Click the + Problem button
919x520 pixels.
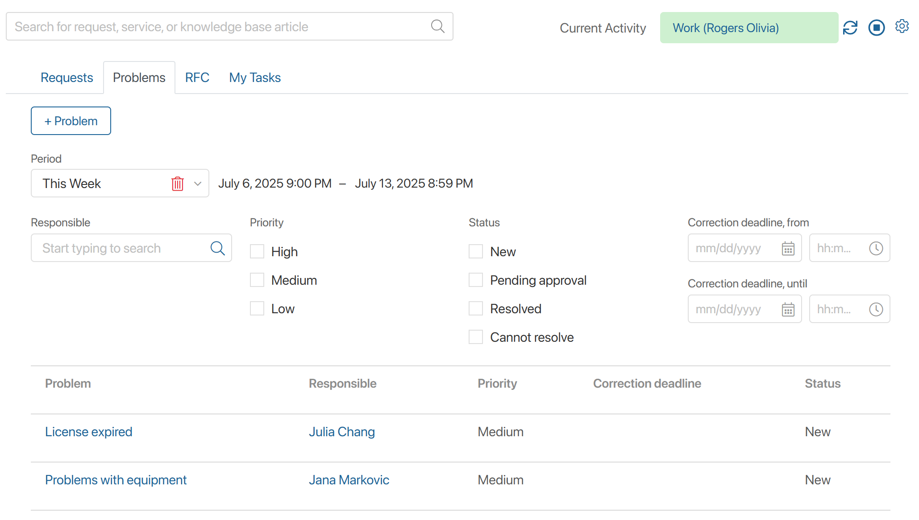[x=71, y=121]
